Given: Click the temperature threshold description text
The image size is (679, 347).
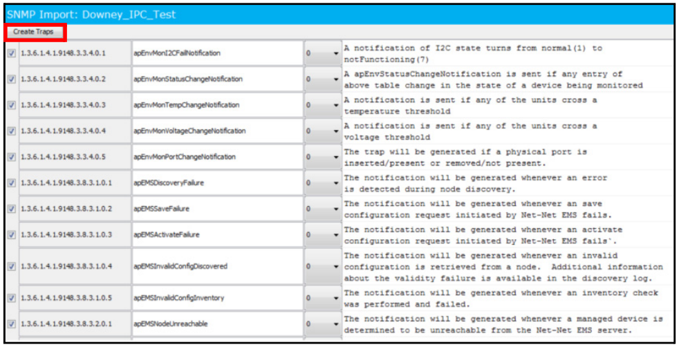Looking at the screenshot, I should point(470,106).
